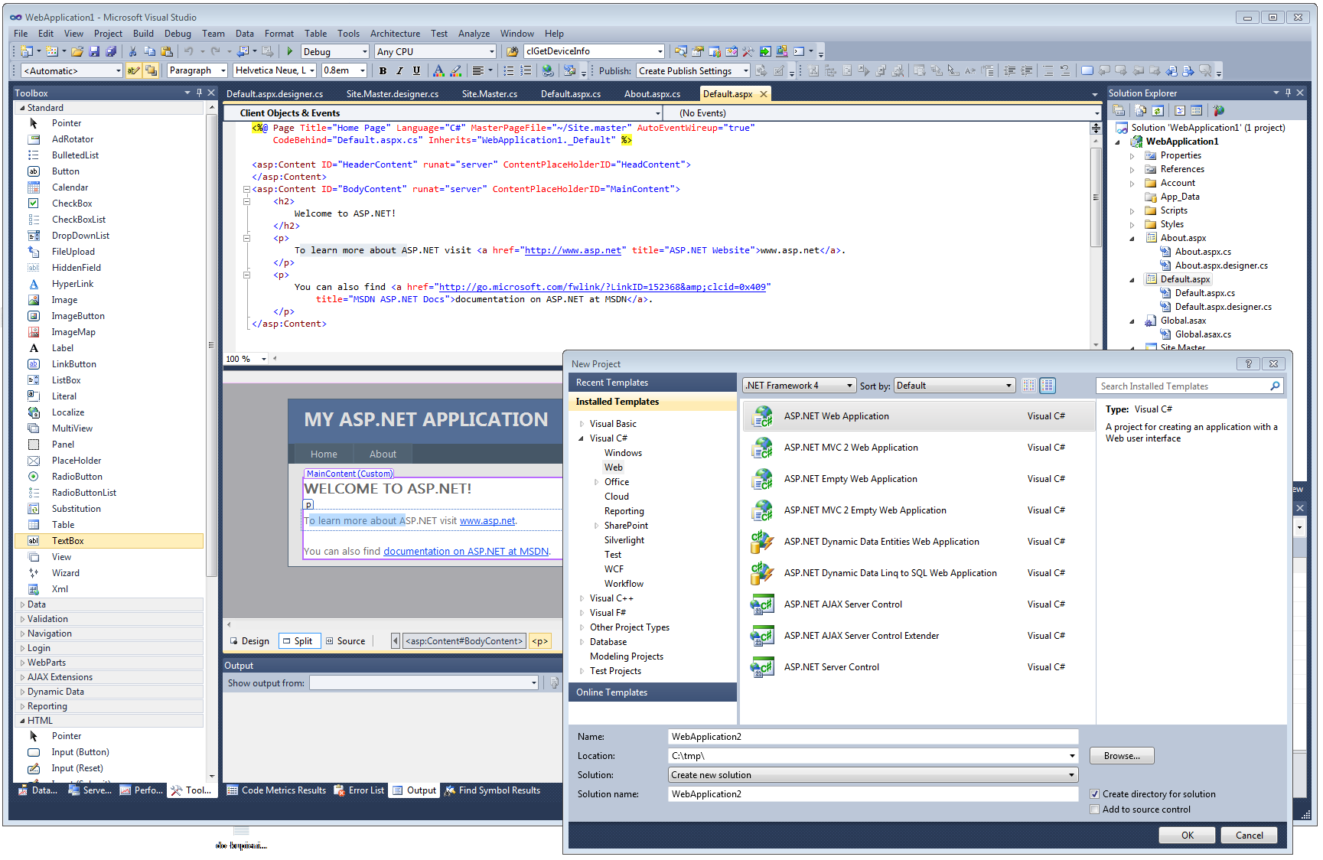
Task: Click Recent Templates section header
Action: (653, 383)
